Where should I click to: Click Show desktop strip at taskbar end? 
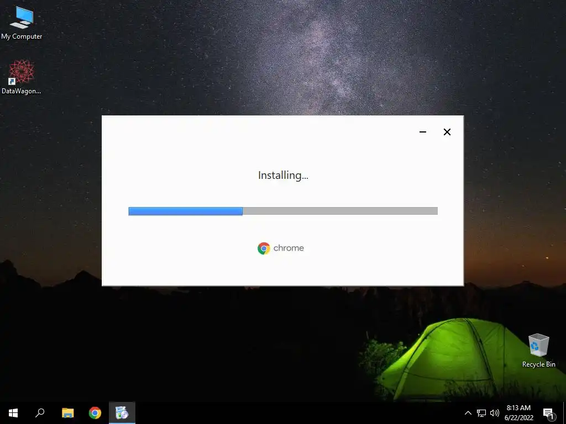point(564,413)
